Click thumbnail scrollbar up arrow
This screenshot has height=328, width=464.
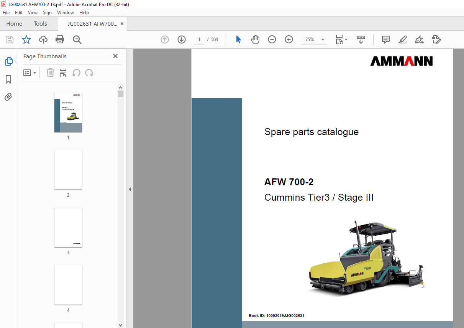[121, 87]
